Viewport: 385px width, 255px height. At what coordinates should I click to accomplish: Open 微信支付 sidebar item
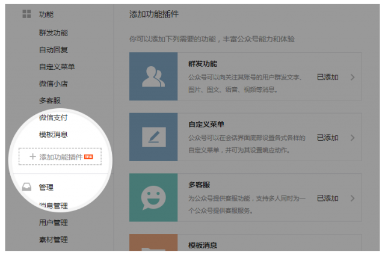pyautogui.click(x=54, y=117)
